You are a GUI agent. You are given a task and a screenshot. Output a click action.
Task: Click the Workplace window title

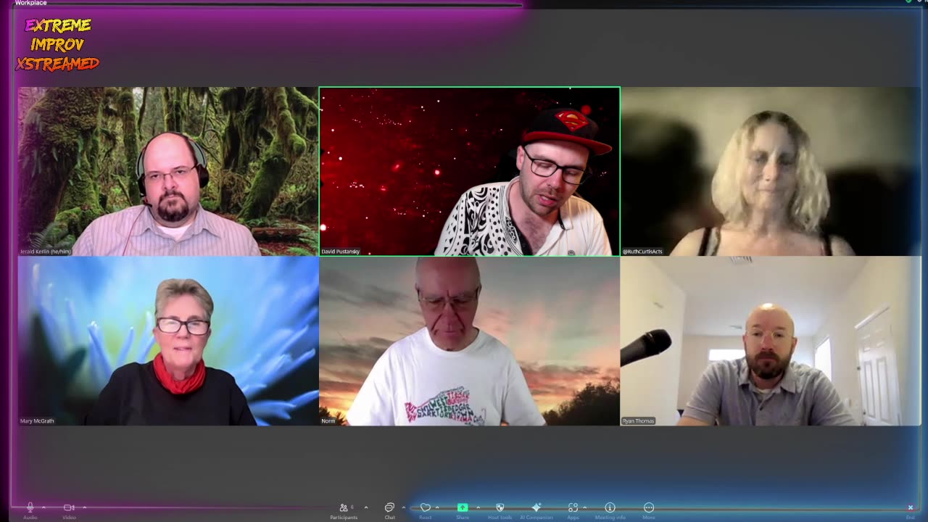point(30,3)
